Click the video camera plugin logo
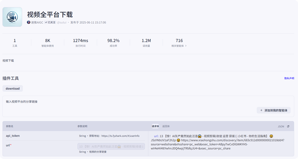 pyautogui.click(x=12, y=17)
